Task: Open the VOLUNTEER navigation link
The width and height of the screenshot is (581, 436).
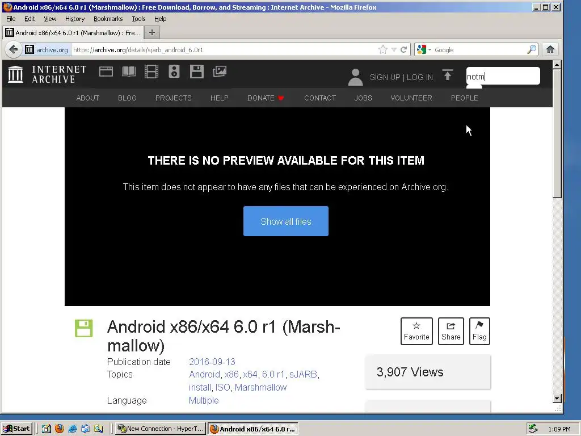Action: pos(411,98)
